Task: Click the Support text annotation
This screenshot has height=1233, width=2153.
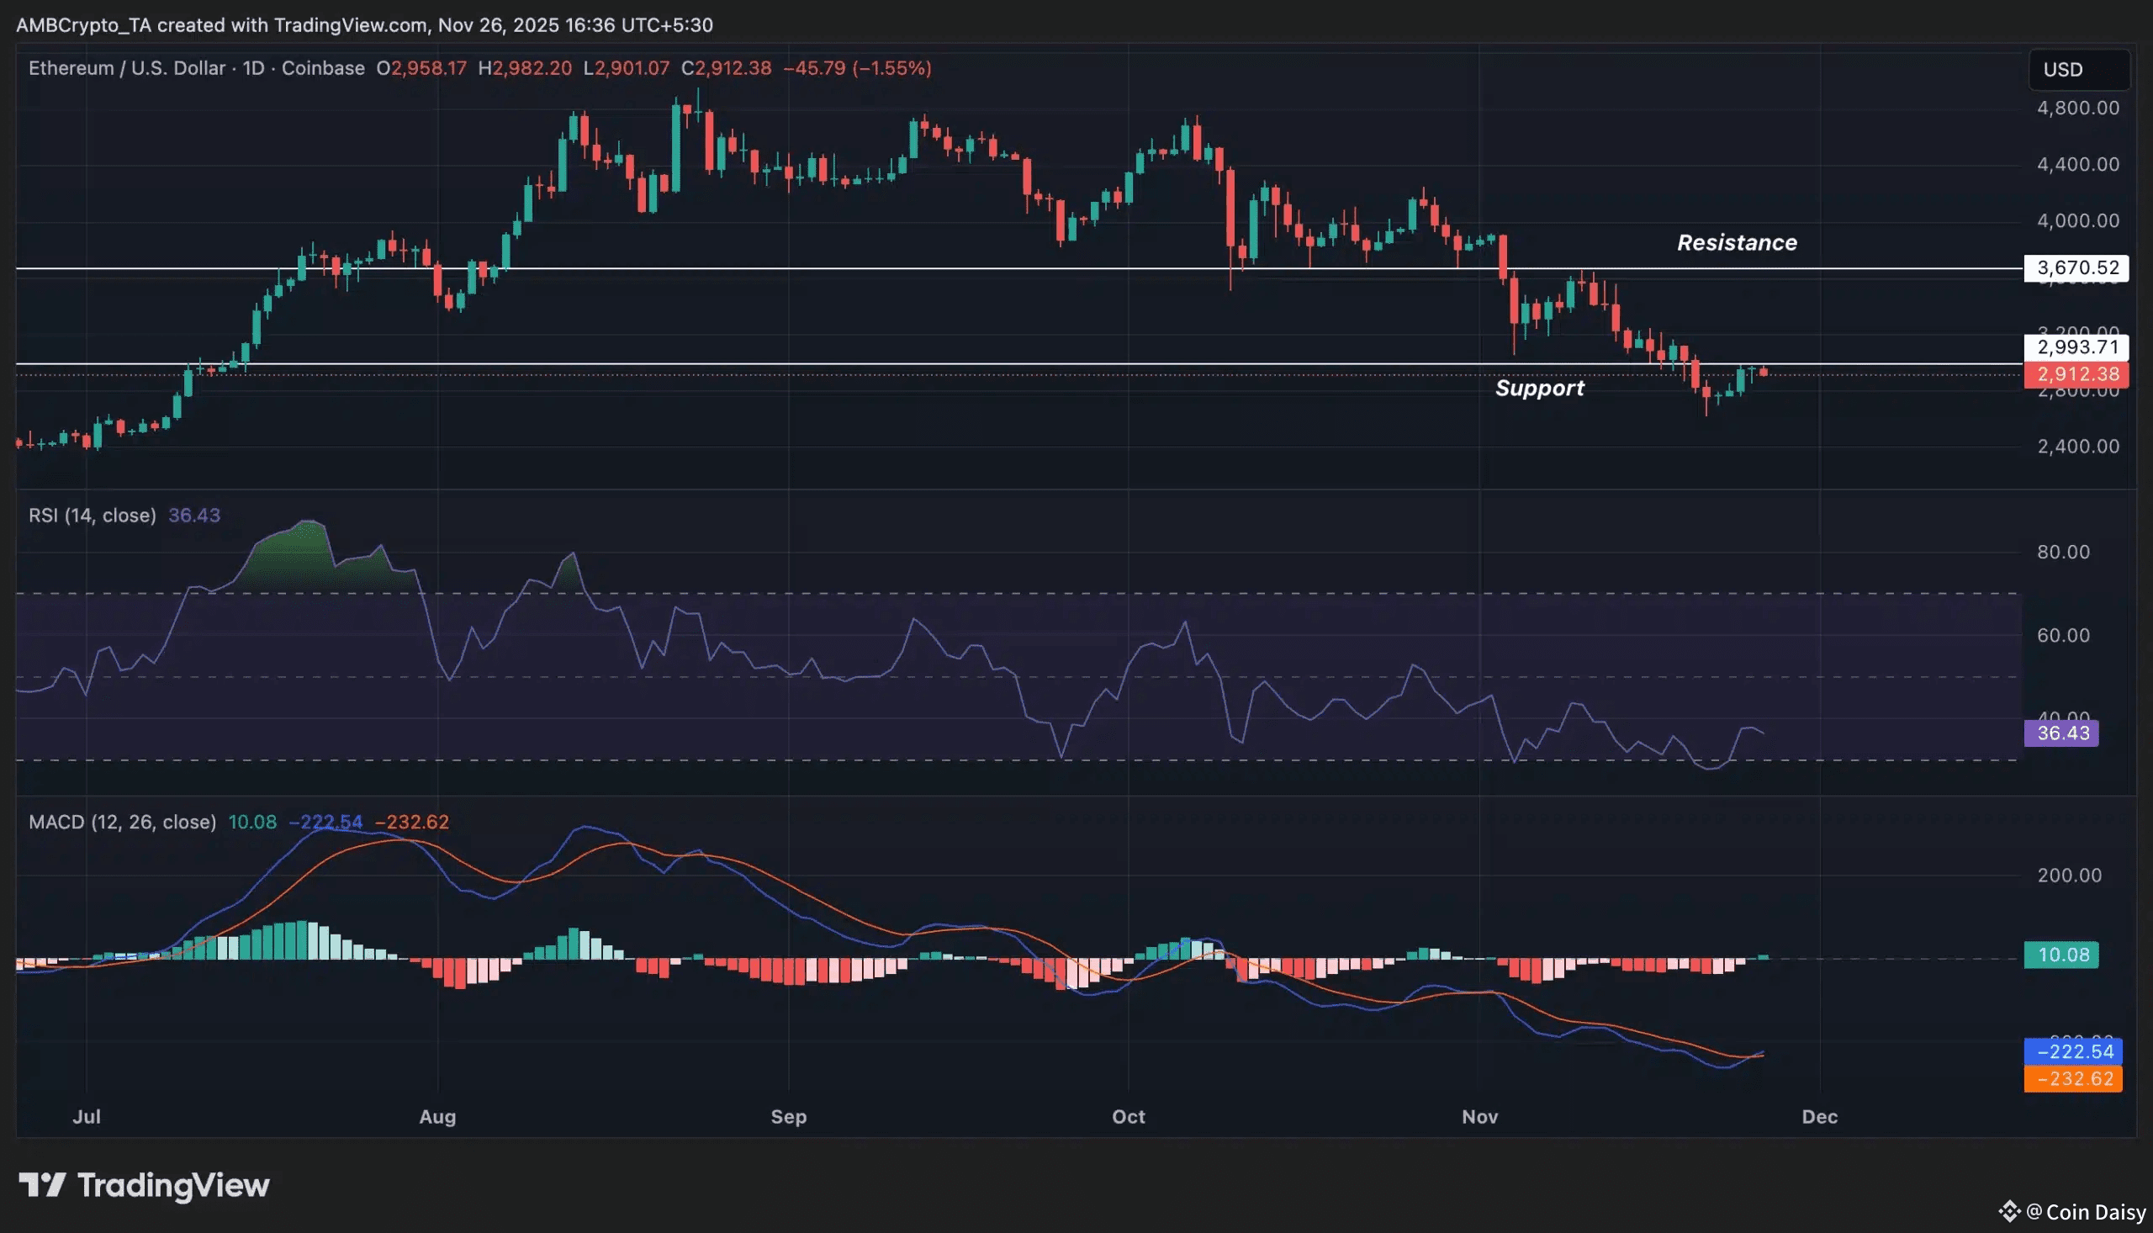Action: click(1539, 389)
